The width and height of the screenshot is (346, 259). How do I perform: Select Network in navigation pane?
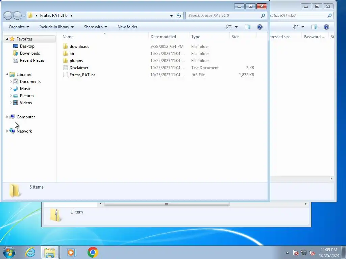pos(24,131)
